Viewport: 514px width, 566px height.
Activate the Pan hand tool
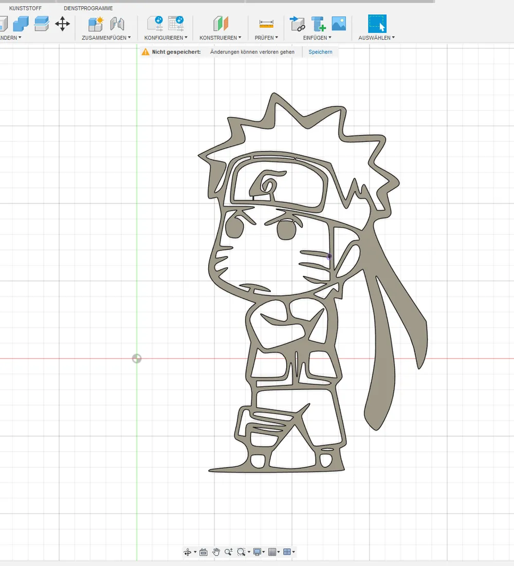tap(216, 552)
